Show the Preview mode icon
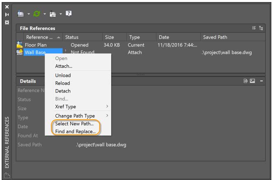Image resolution: width=273 pixels, height=180 pixels. click(252, 81)
